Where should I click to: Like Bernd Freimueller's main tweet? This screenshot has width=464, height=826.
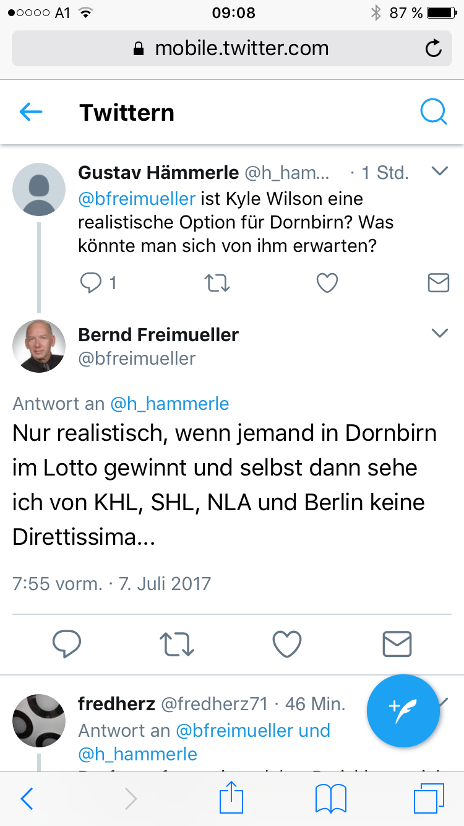point(287,644)
